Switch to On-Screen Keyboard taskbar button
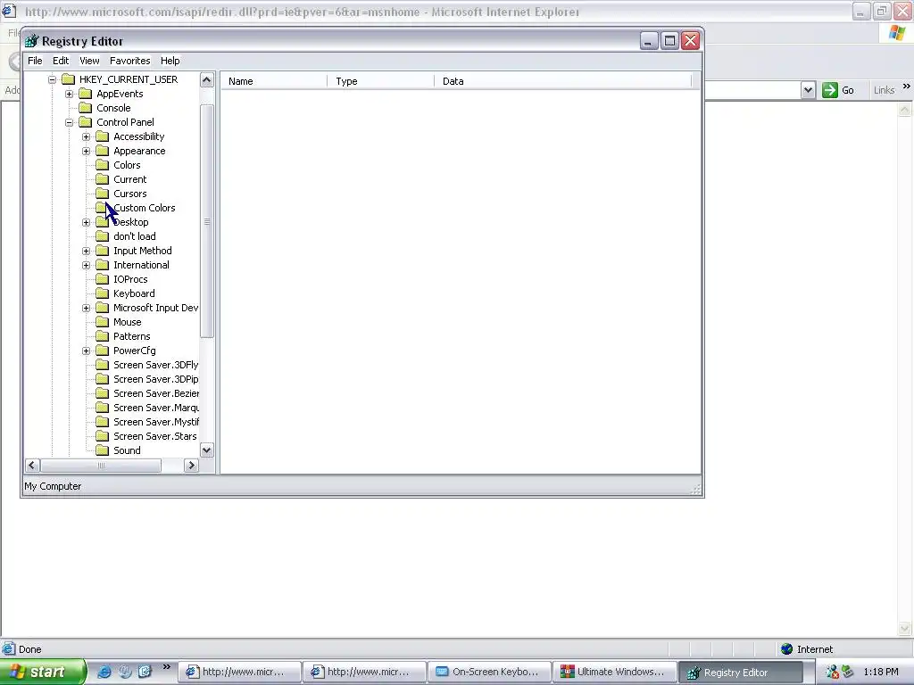Screen dimensions: 914x685 (489, 673)
